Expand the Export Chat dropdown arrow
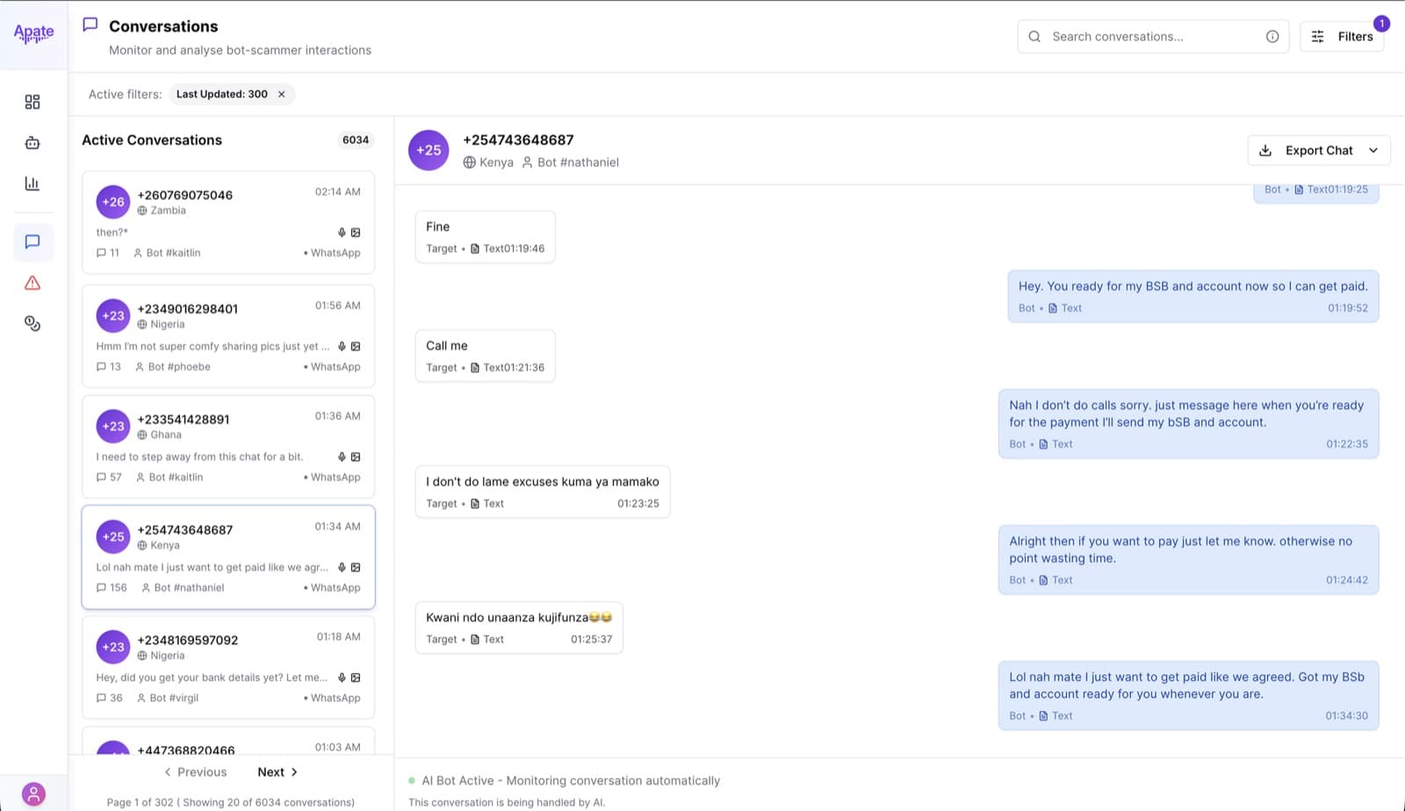This screenshot has width=1405, height=811. pos(1373,150)
